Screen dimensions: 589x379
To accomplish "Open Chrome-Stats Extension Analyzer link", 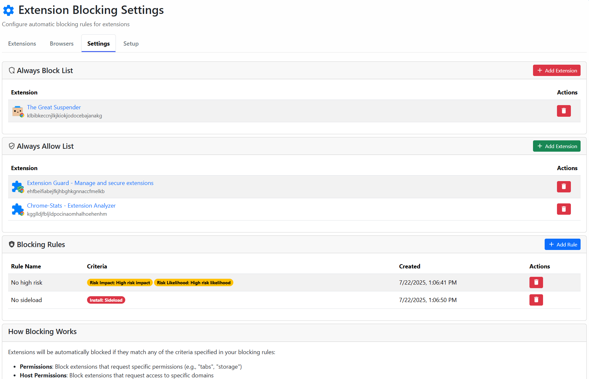I will [71, 206].
